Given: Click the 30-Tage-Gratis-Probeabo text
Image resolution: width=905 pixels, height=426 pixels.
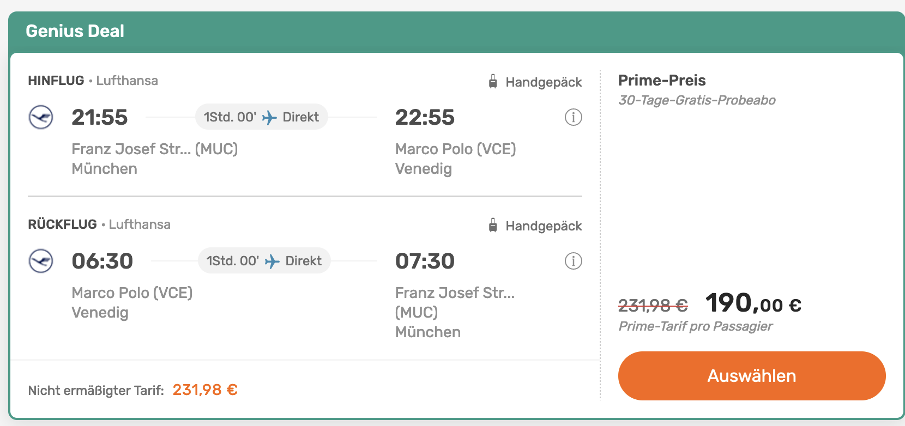Looking at the screenshot, I should click(x=697, y=100).
